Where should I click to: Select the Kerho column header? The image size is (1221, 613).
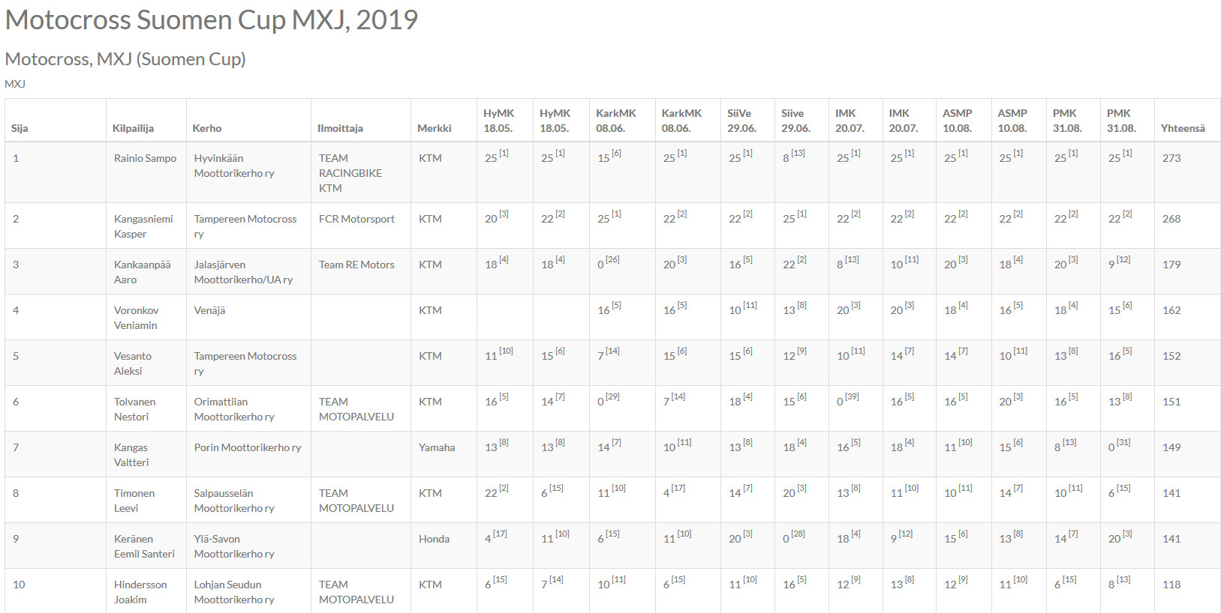pyautogui.click(x=207, y=128)
